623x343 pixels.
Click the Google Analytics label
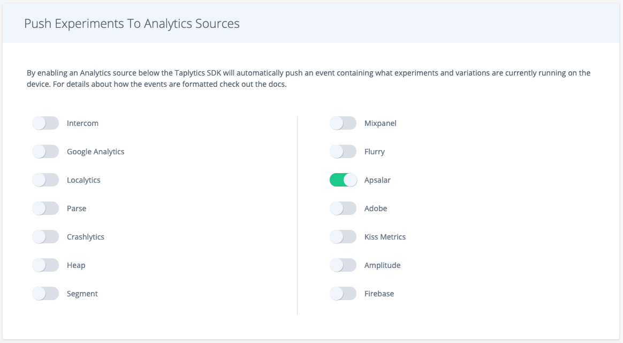tap(95, 152)
